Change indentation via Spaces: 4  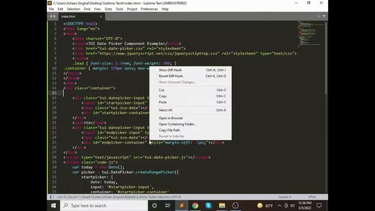(285, 197)
